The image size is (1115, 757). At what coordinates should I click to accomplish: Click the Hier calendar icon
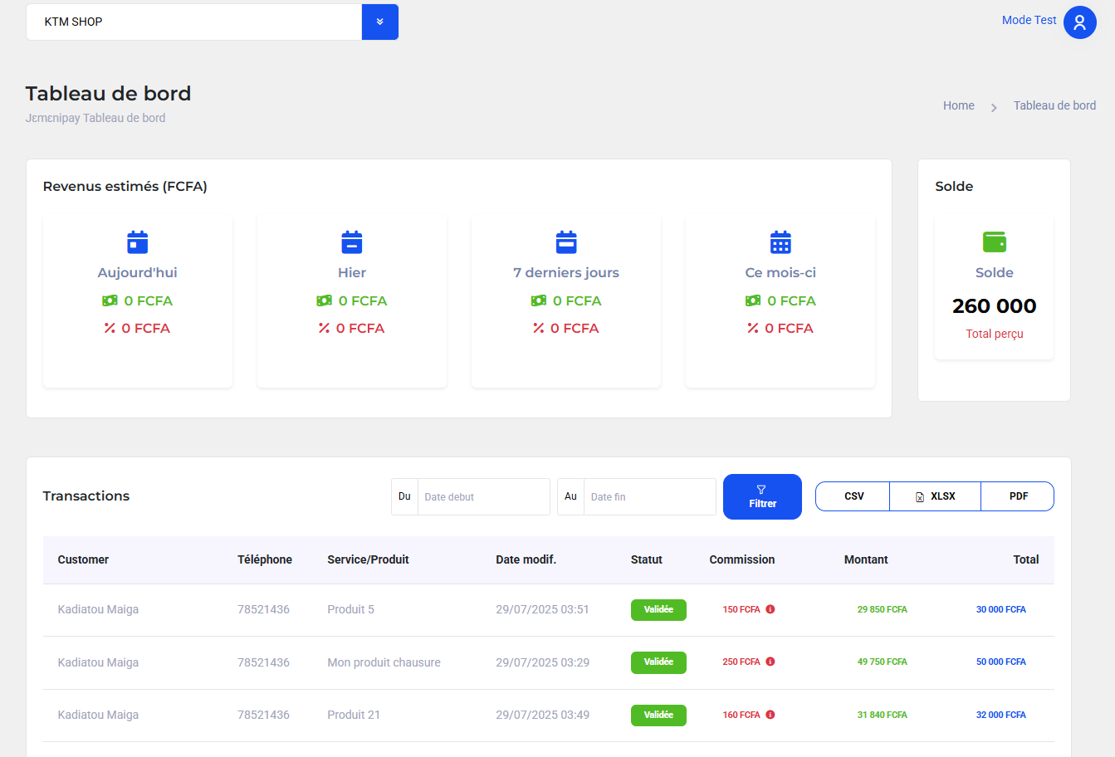point(352,242)
